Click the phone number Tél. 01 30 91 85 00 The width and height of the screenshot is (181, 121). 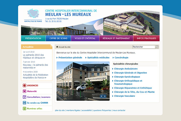pyautogui.click(x=53, y=21)
